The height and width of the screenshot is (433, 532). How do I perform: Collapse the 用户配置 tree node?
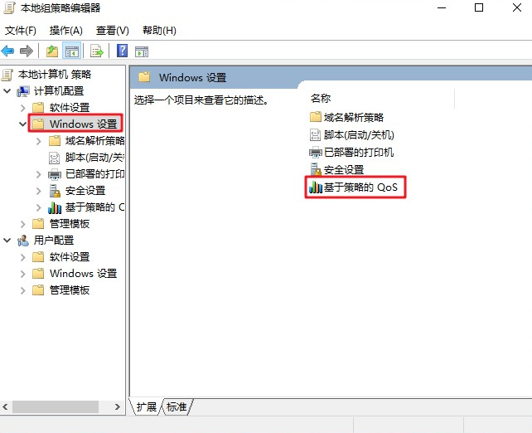7,241
